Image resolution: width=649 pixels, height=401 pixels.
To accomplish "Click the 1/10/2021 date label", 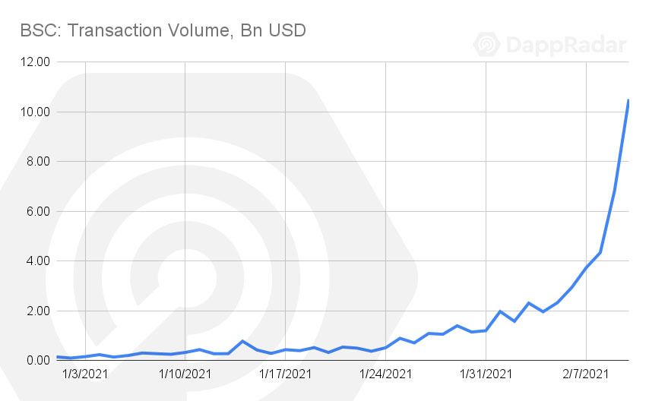I will pyautogui.click(x=185, y=374).
